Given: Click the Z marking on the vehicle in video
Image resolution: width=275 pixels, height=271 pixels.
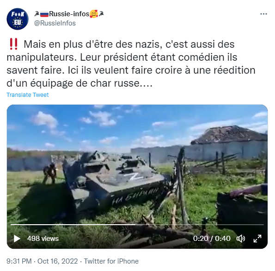Looking at the screenshot, I should [x=134, y=176].
